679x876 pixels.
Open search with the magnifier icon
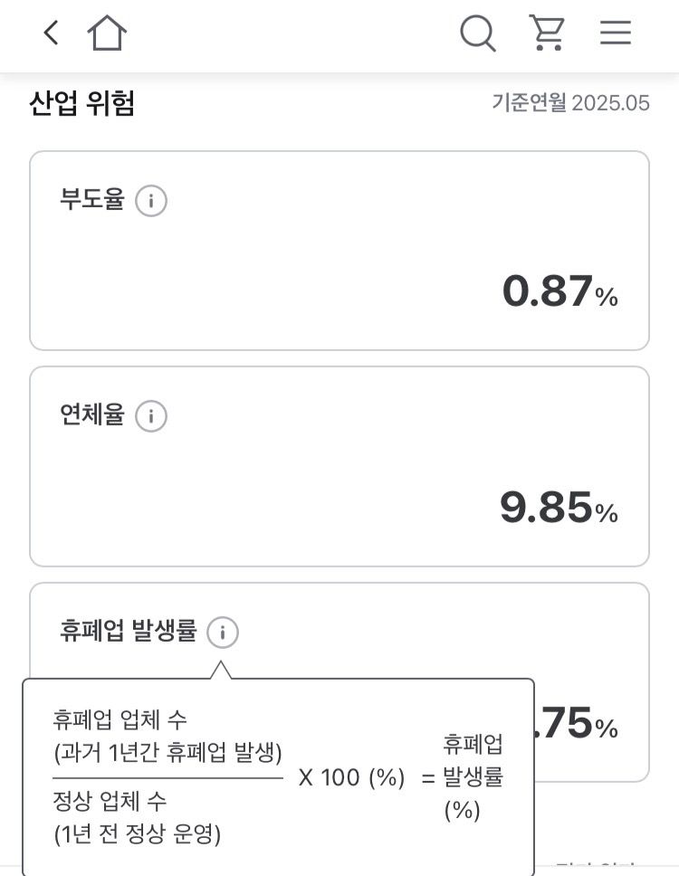tap(477, 33)
